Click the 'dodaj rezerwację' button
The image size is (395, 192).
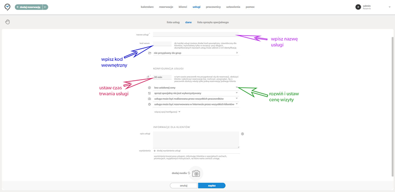pyautogui.click(x=28, y=7)
